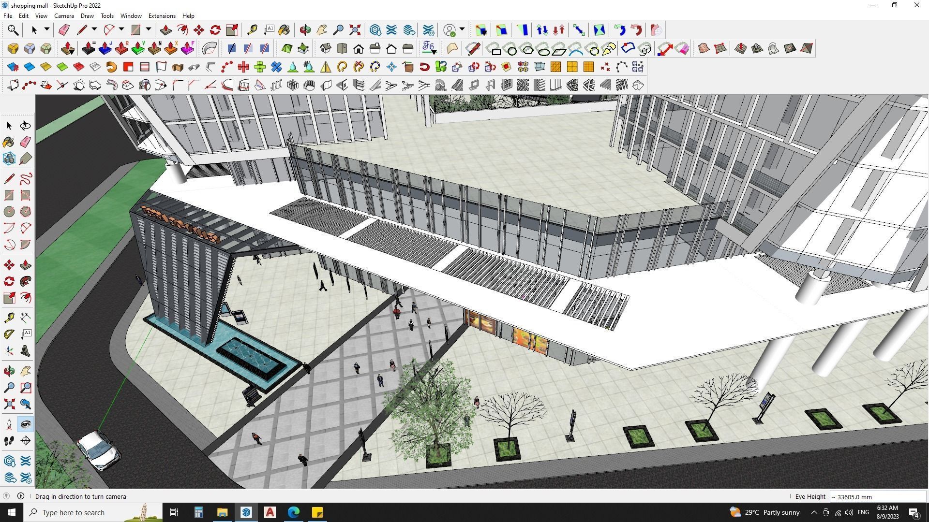Open the Arc tools dropdown arrow
The width and height of the screenshot is (929, 522).
[121, 29]
